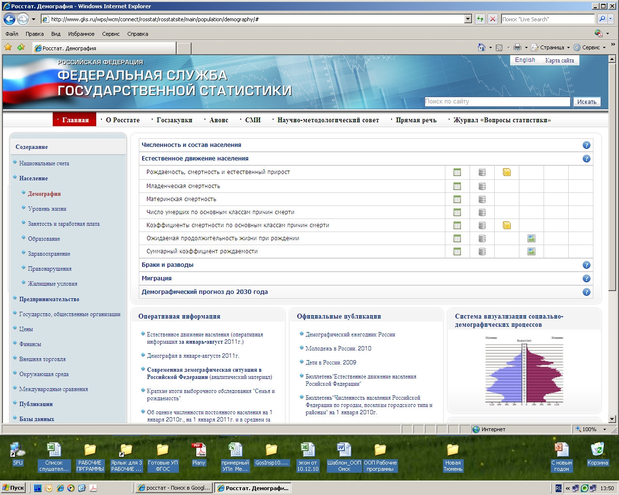Open database icon for Младенческая смертность

click(x=482, y=186)
